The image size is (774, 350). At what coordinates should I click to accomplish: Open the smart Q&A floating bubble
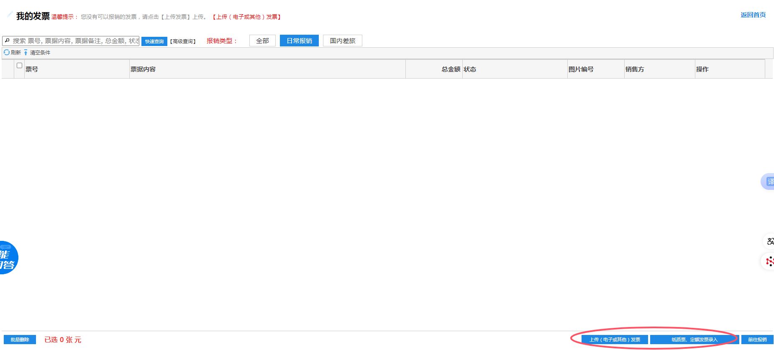pyautogui.click(x=8, y=258)
